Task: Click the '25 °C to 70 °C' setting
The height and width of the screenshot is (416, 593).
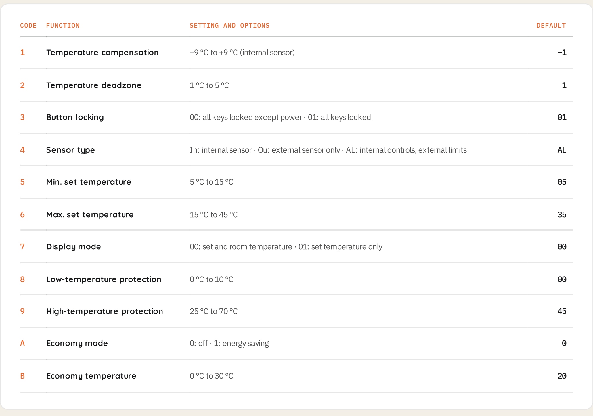Action: pos(214,311)
